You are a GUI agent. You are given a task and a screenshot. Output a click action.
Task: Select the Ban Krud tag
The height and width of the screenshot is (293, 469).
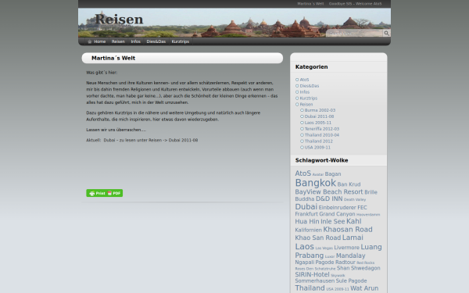pyautogui.click(x=349, y=184)
